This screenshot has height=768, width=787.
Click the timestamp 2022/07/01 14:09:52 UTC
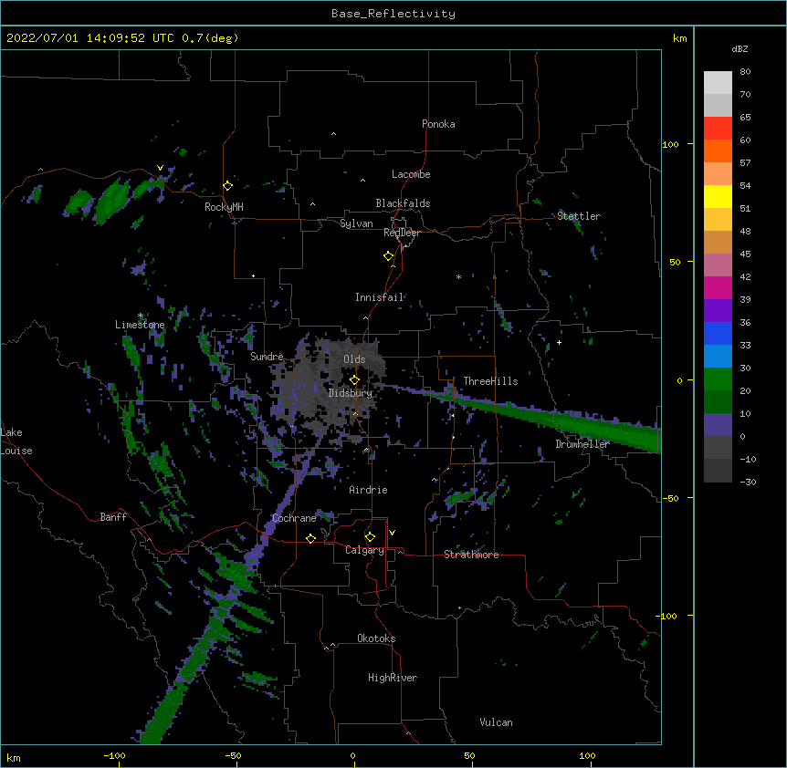click(x=90, y=38)
